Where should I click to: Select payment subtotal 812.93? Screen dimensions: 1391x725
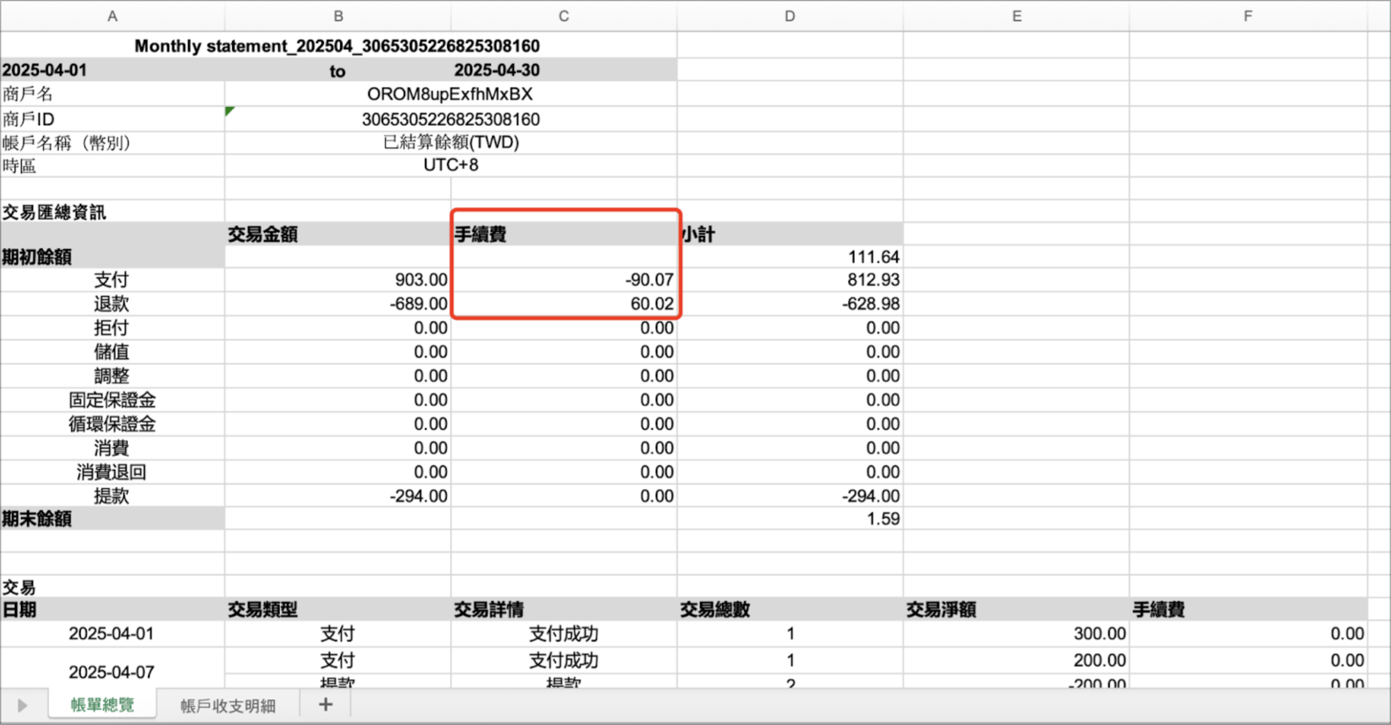point(790,280)
